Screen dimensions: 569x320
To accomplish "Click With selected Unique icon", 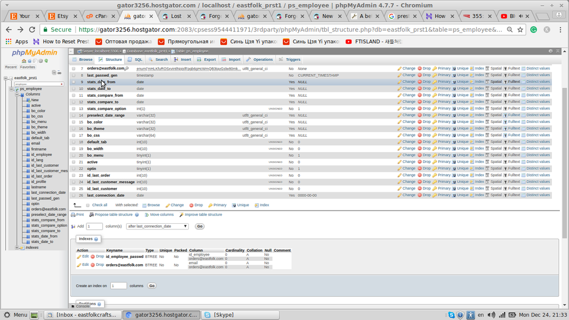I will [x=234, y=205].
